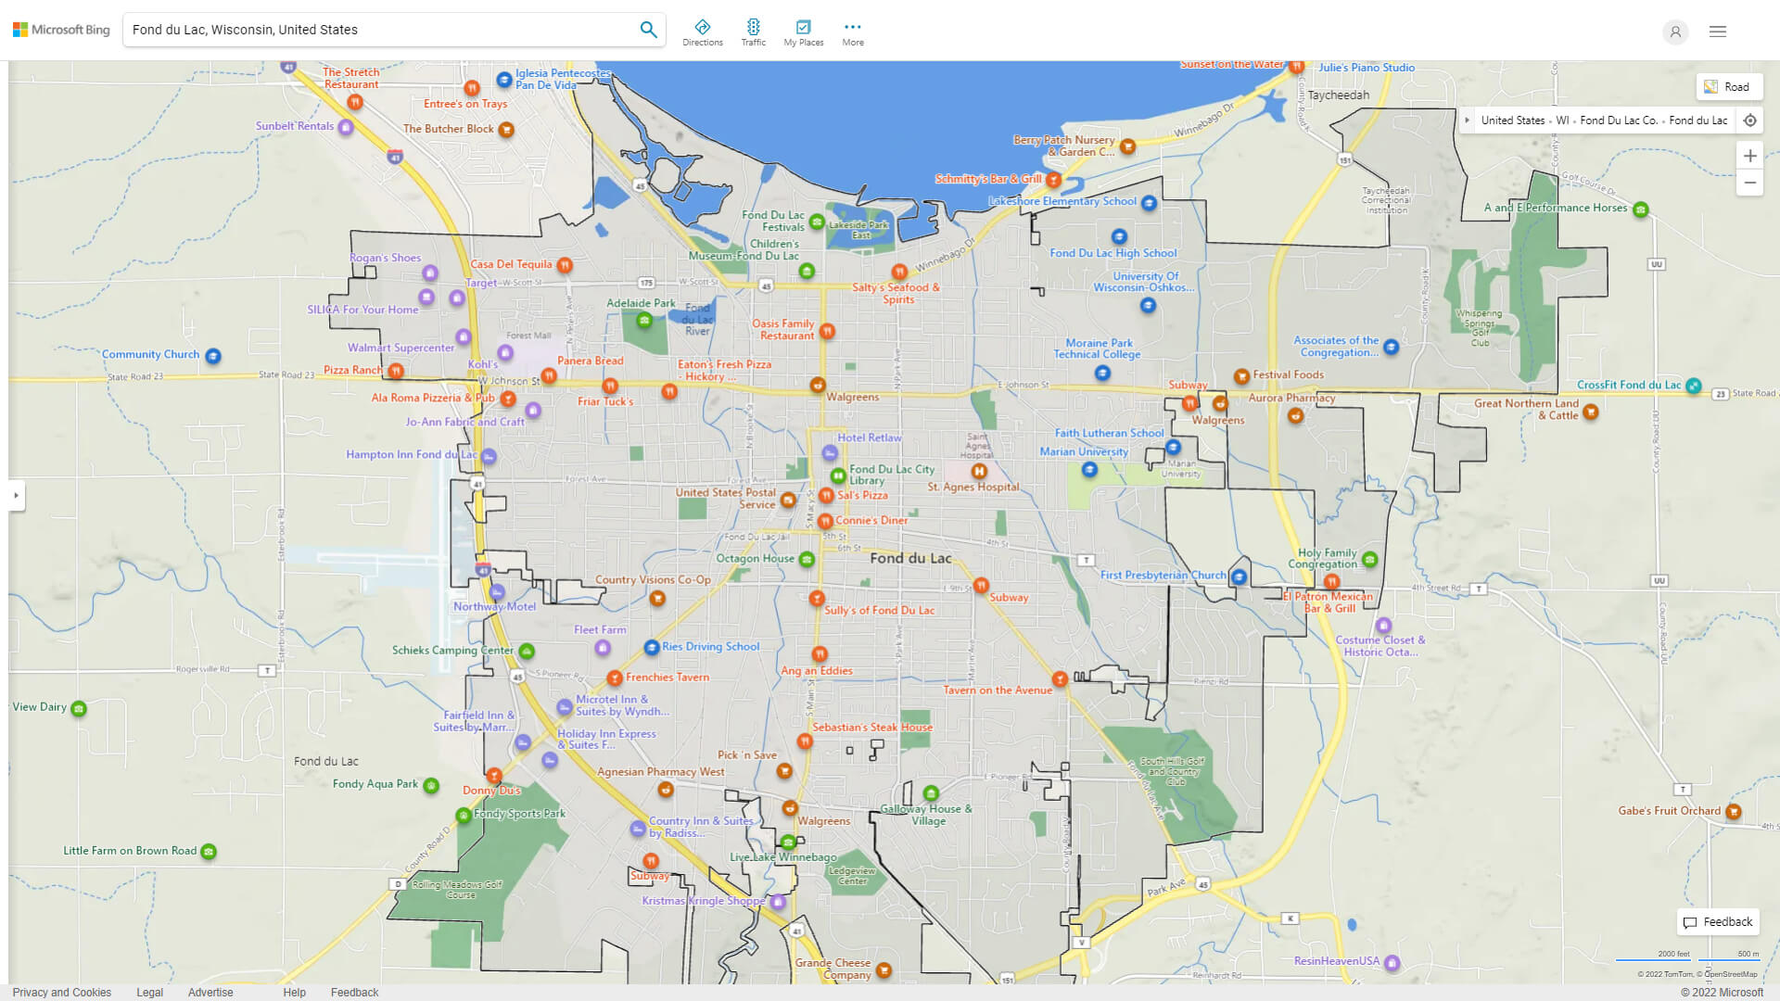Select the Fond Du Lac High School marker
Screen dimensions: 1780x1001
point(1119,236)
